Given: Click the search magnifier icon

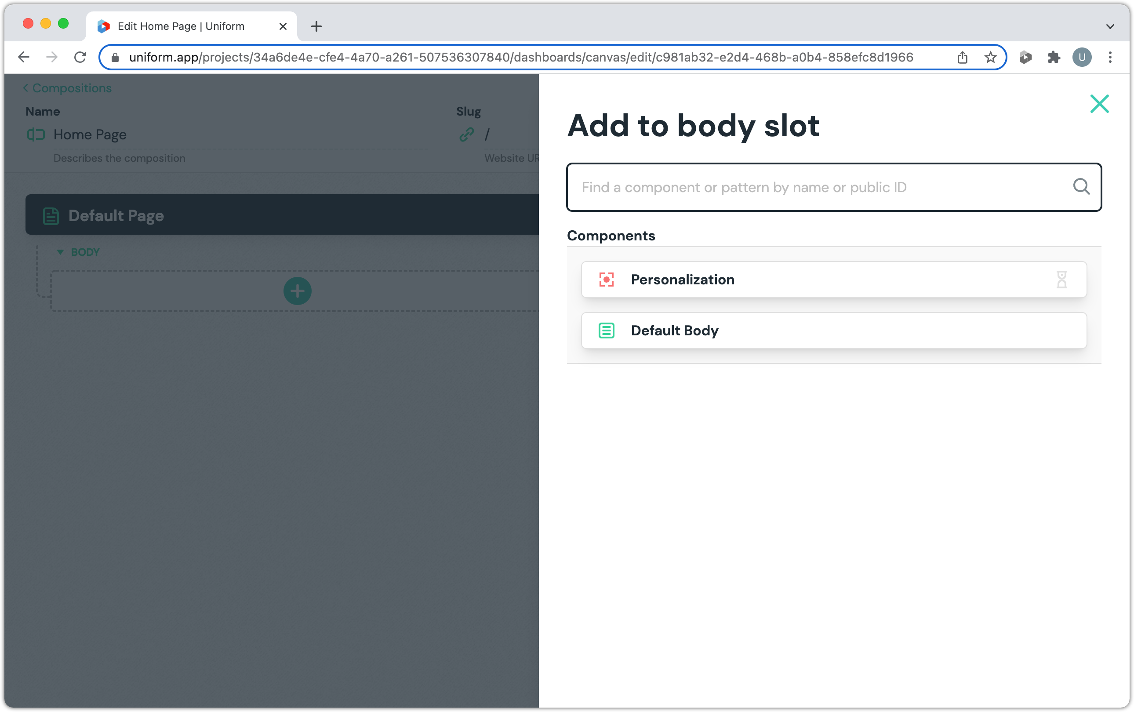Looking at the screenshot, I should point(1081,187).
